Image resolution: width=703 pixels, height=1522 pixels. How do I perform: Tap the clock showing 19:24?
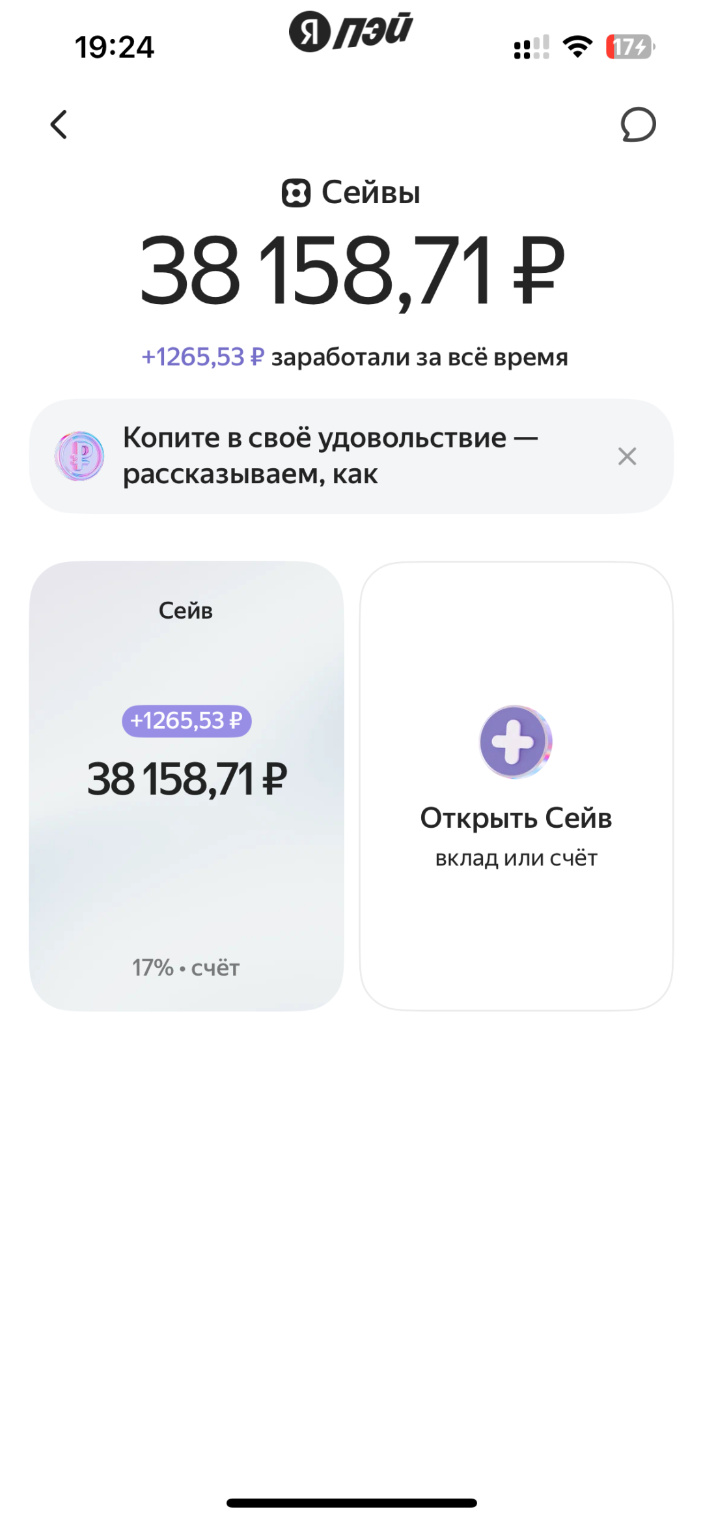click(115, 46)
